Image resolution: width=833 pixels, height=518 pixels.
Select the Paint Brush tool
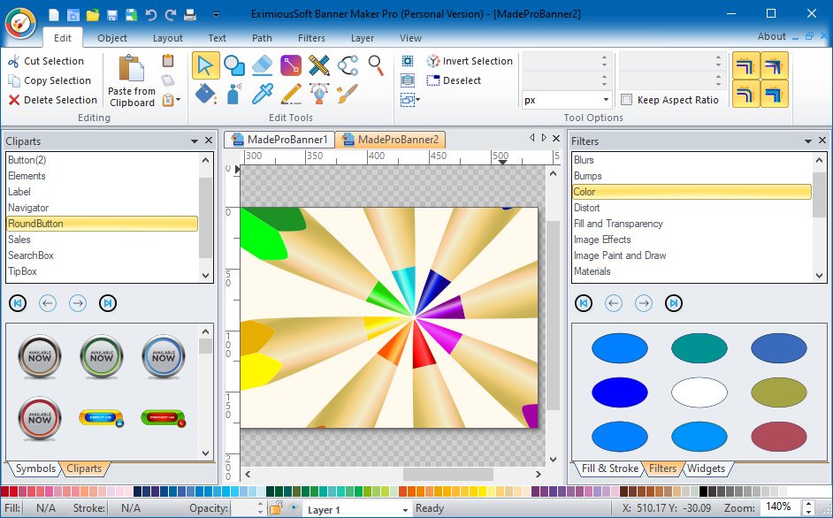point(348,94)
